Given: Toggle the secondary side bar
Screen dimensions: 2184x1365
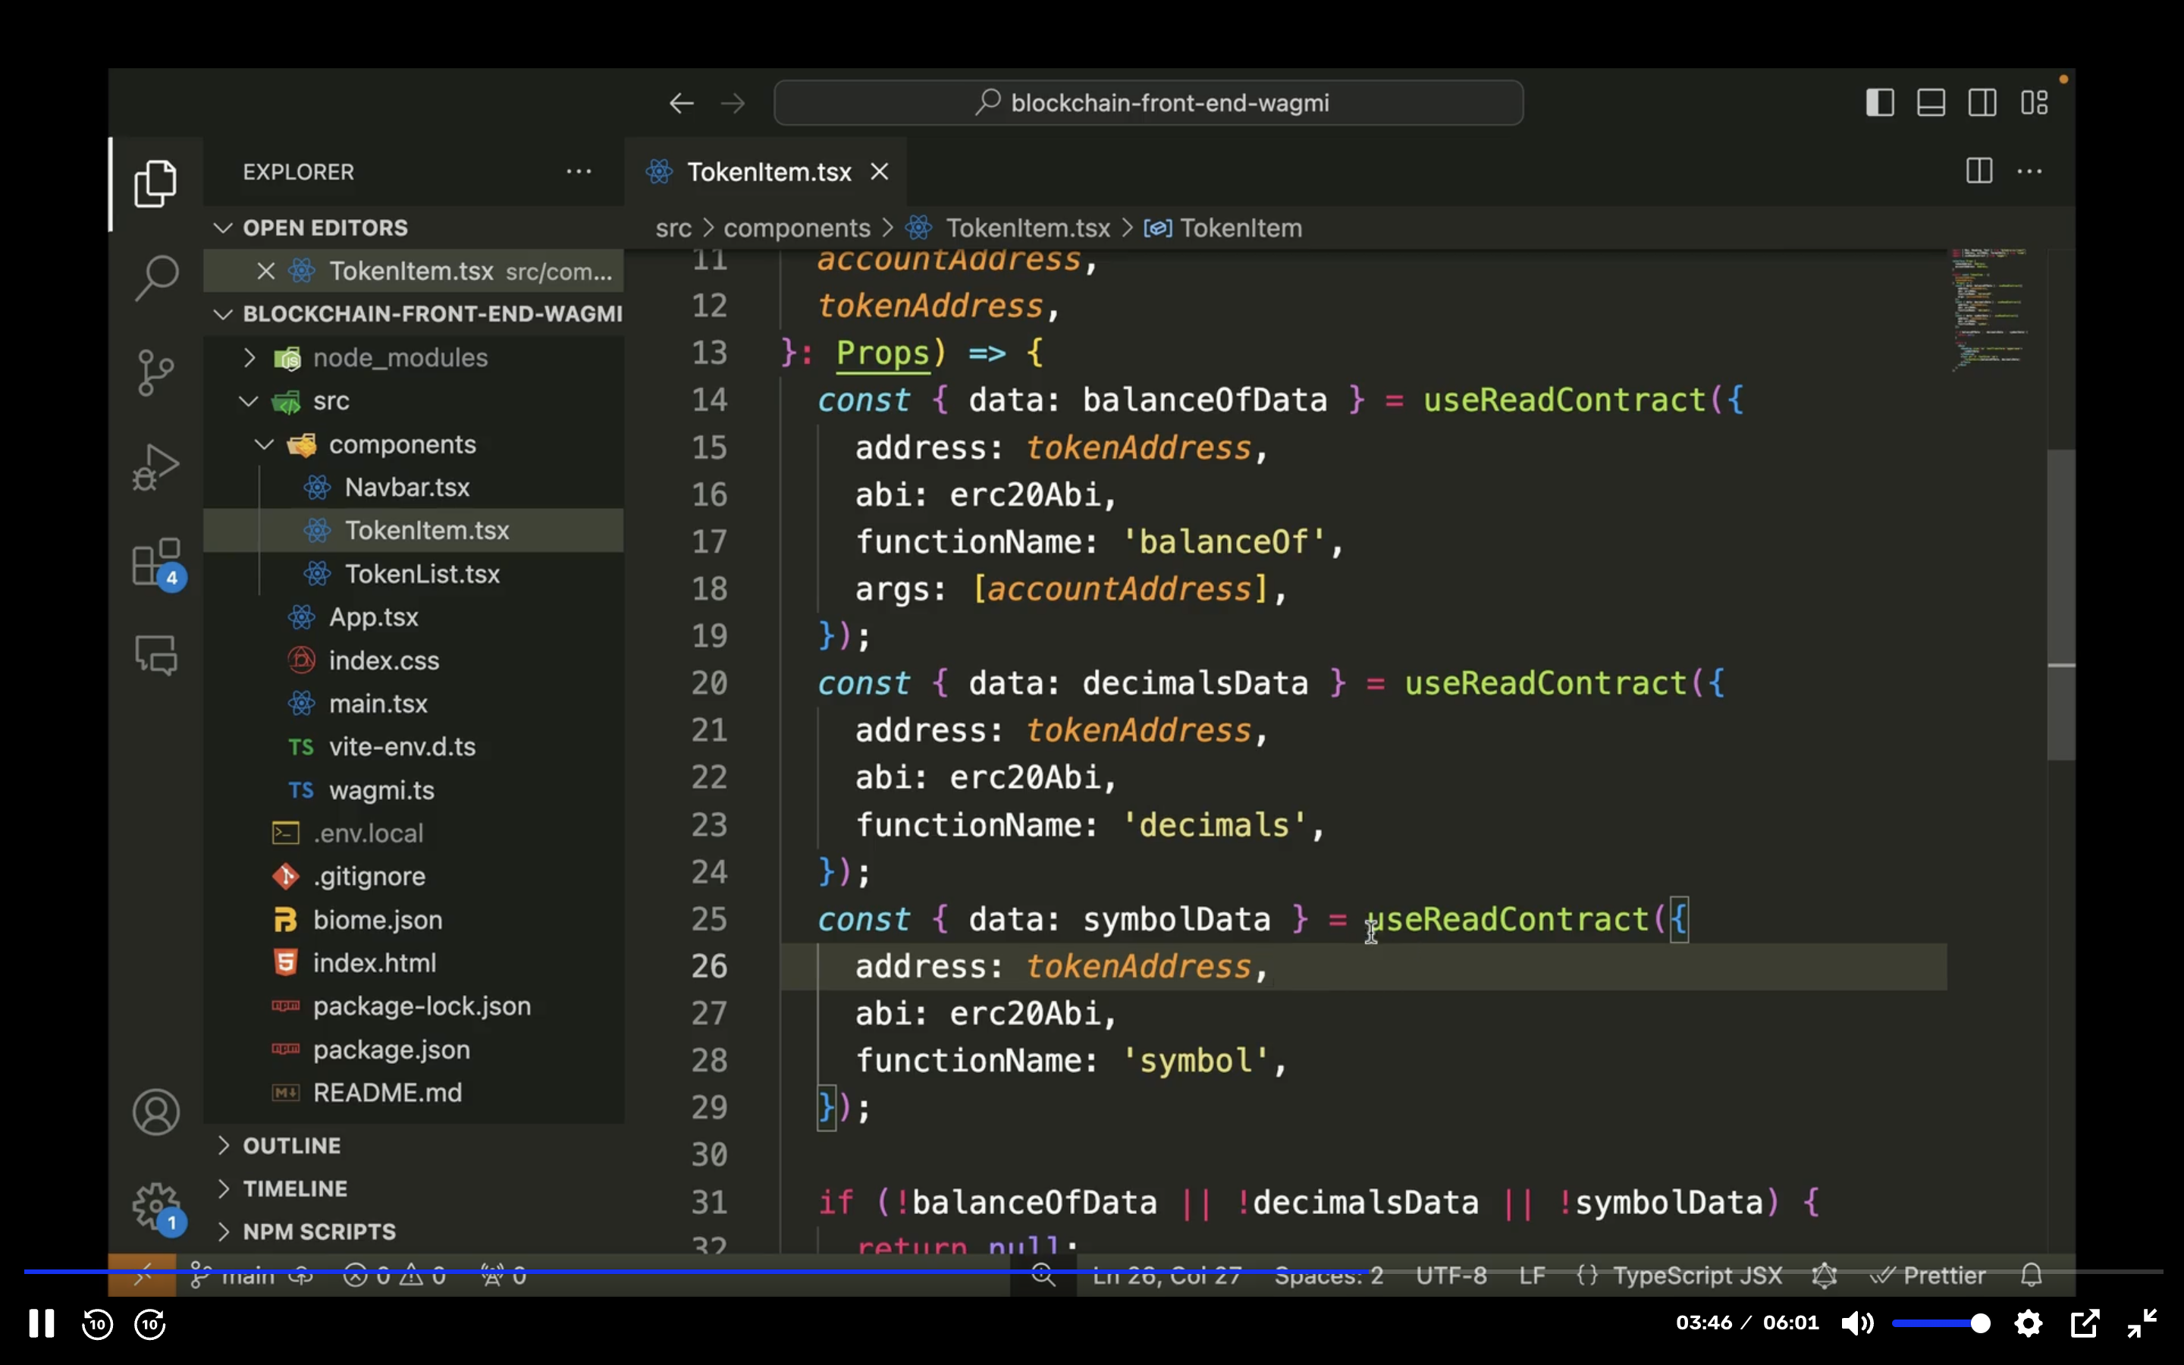Looking at the screenshot, I should click(1982, 102).
